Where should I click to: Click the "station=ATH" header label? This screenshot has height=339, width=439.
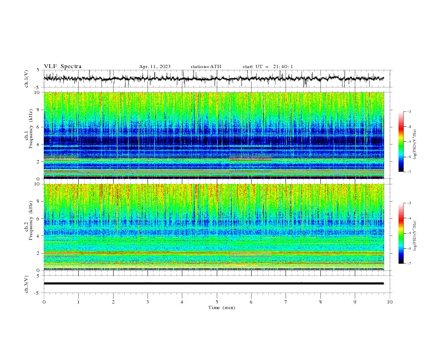pos(206,66)
